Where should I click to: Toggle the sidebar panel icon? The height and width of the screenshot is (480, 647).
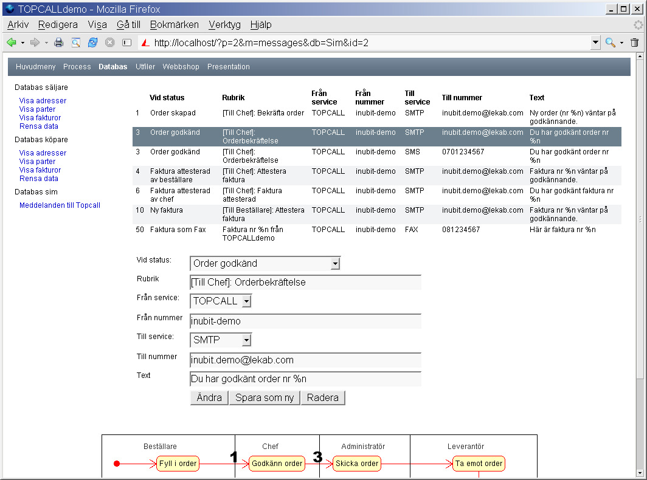pyautogui.click(x=126, y=43)
